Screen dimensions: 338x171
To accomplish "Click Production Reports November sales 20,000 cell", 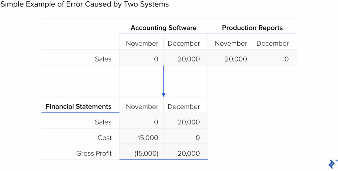I will coord(236,59).
